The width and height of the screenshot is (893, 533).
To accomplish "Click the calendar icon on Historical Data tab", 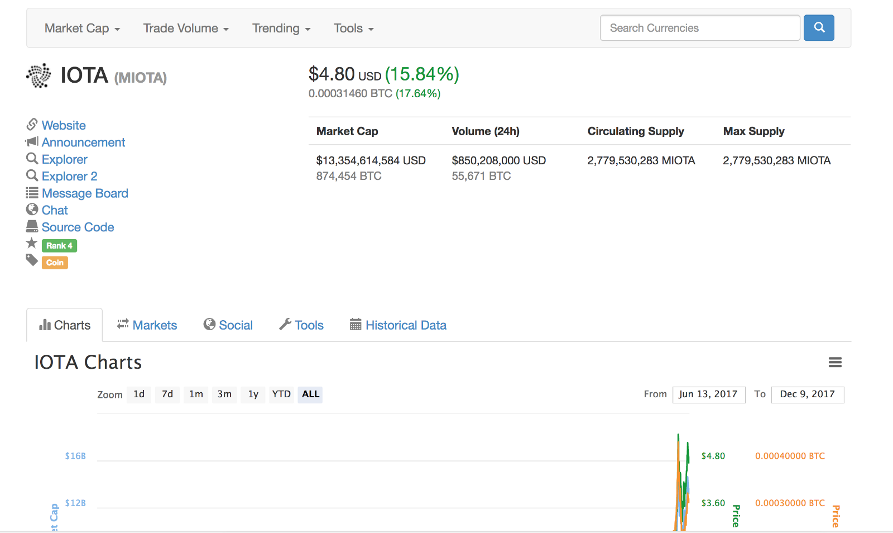I will 356,324.
